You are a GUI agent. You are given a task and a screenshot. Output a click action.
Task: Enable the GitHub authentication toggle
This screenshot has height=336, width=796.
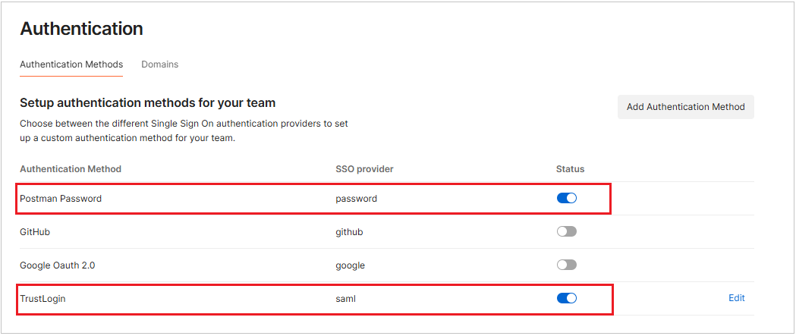[x=567, y=231]
